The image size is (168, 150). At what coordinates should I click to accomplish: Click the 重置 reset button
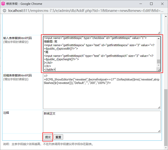click(58, 137)
